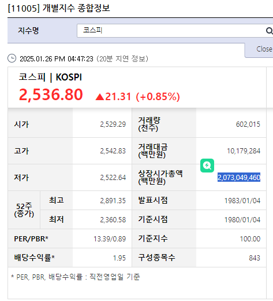Image resolution: width=273 pixels, height=301 pixels.
Task: Click the 52주 (종가) label cell
Action: tap(24, 210)
